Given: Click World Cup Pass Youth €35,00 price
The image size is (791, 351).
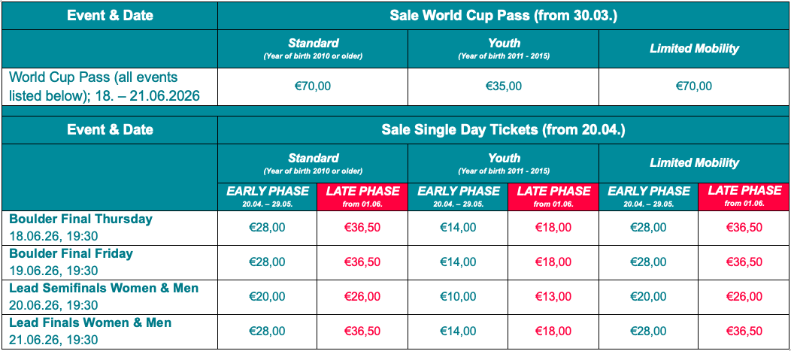Looking at the screenshot, I should click(x=503, y=86).
